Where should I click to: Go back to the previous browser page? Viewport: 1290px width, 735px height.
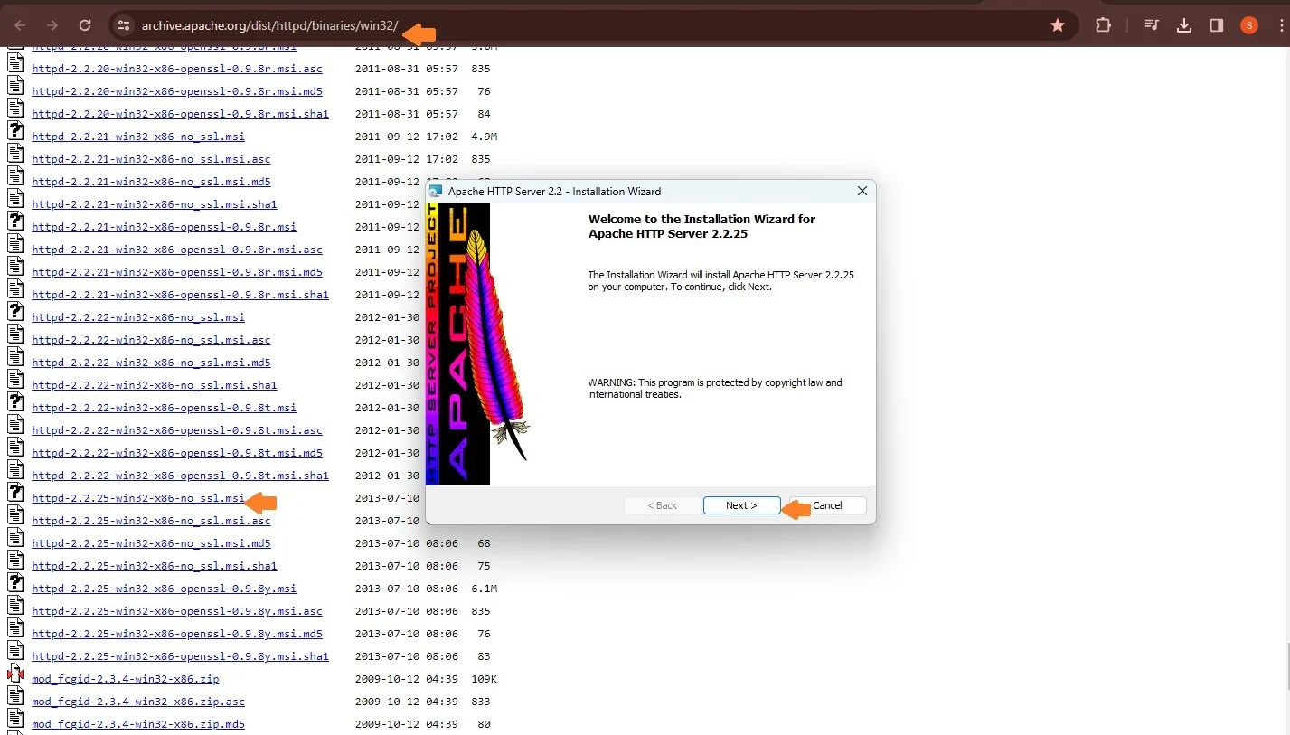20,25
